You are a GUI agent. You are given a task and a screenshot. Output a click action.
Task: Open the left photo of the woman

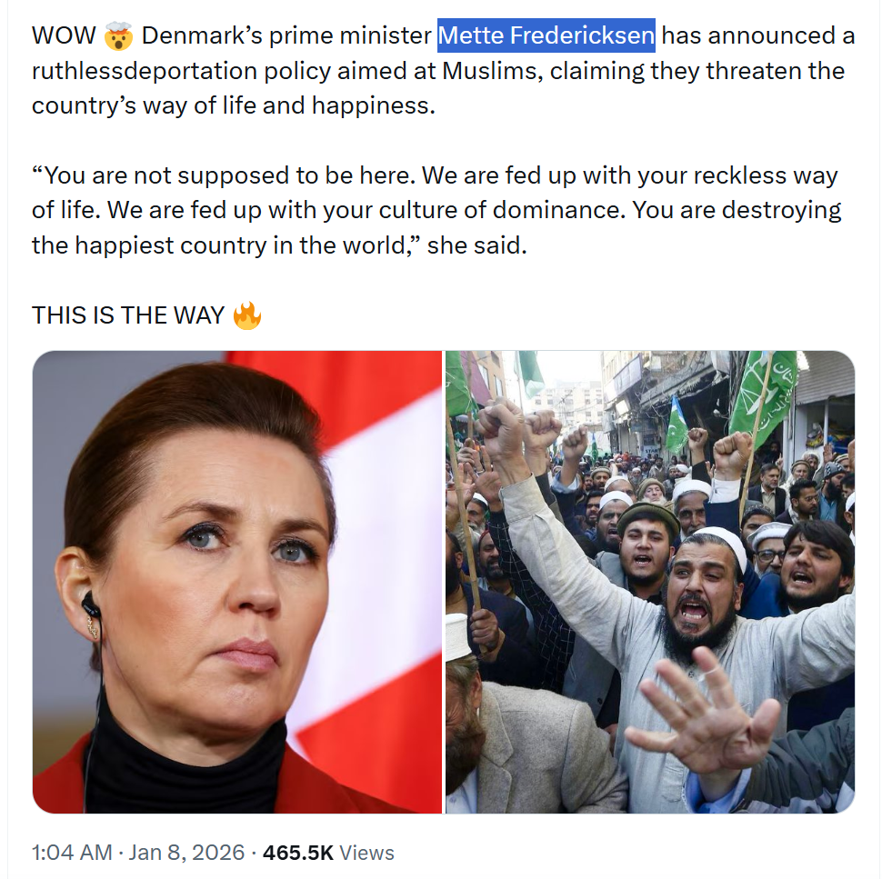pos(237,582)
